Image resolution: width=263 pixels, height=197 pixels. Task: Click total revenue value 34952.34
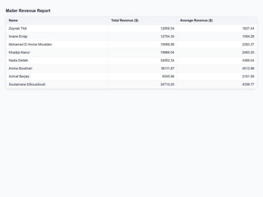(167, 60)
